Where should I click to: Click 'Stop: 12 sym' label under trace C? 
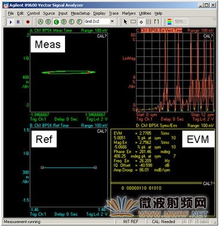tap(202, 115)
